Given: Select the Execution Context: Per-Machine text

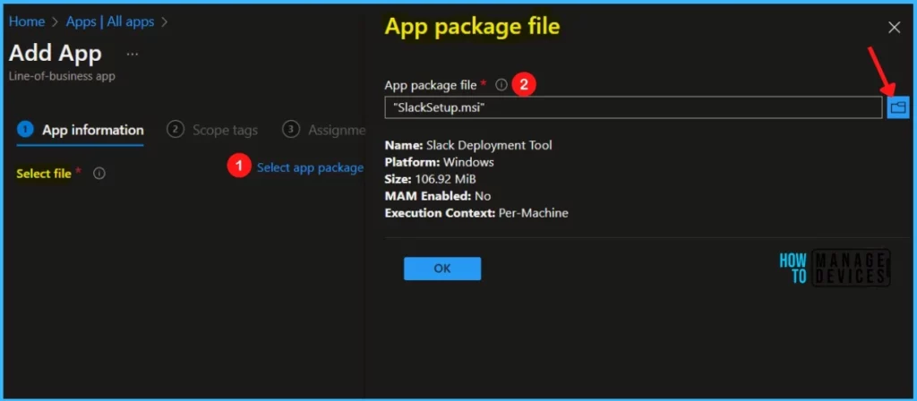Looking at the screenshot, I should pyautogui.click(x=476, y=213).
